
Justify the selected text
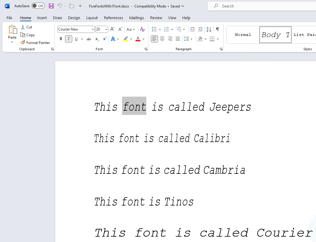pos(177,39)
